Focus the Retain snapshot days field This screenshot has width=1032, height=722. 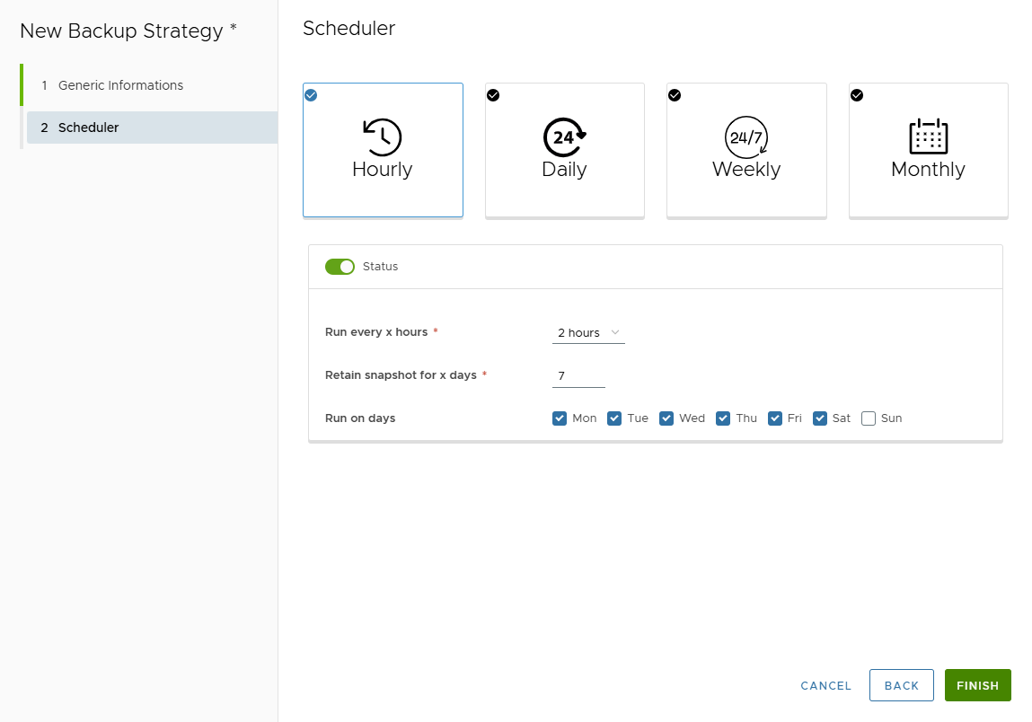pos(578,375)
